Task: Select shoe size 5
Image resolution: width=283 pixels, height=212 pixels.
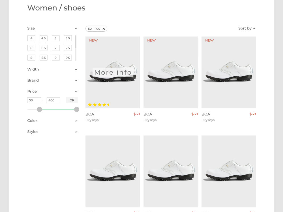Action: [55, 38]
